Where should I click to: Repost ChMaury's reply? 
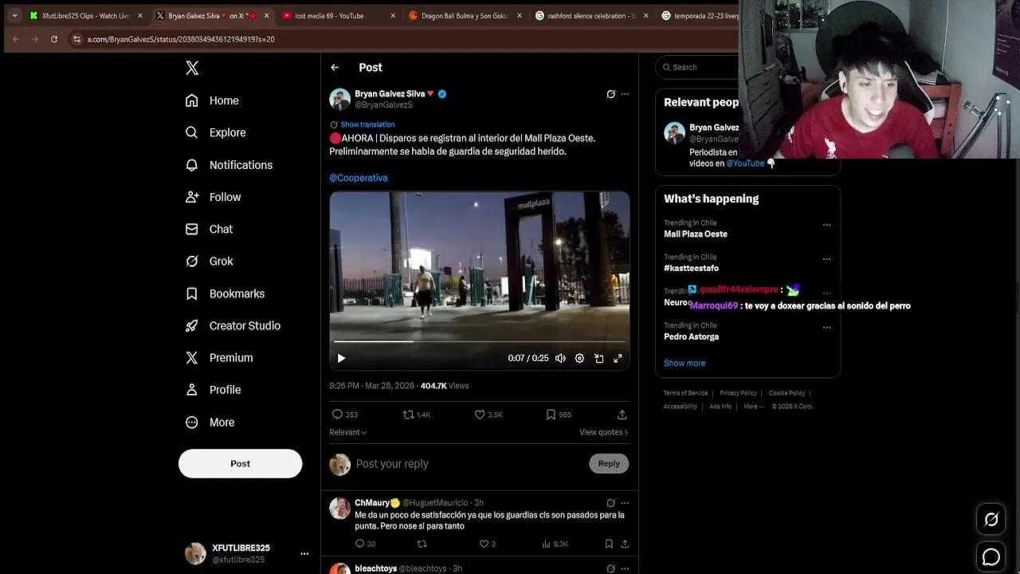[422, 544]
